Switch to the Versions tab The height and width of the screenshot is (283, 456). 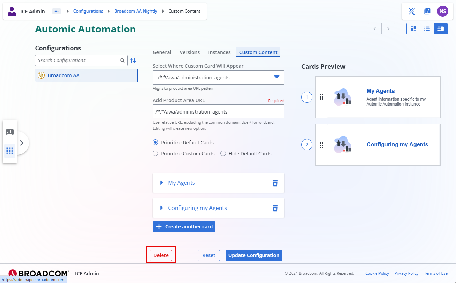tap(190, 52)
